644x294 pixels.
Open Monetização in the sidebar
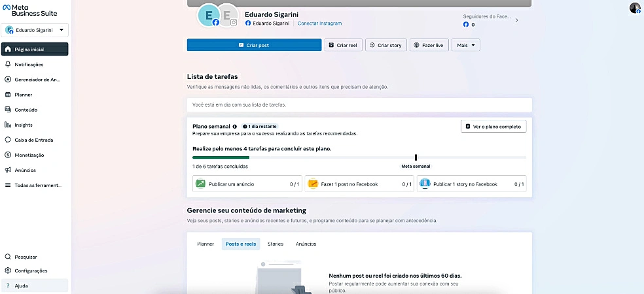click(x=35, y=155)
